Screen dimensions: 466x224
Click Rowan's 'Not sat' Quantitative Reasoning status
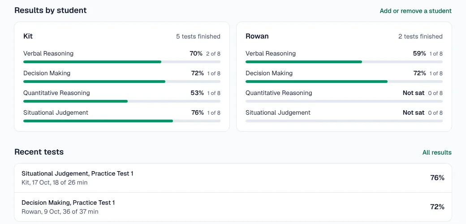[x=414, y=93]
